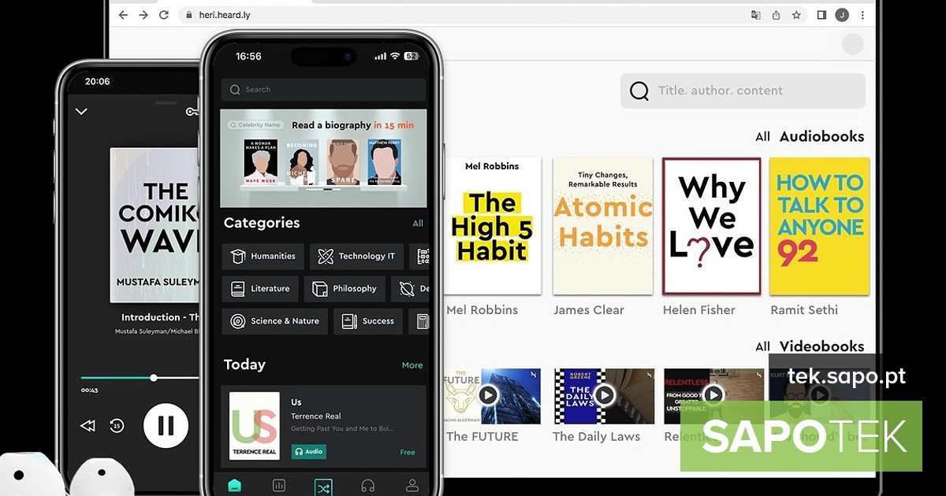Click The Daily Laws title text
This screenshot has width=946, height=496.
[597, 436]
